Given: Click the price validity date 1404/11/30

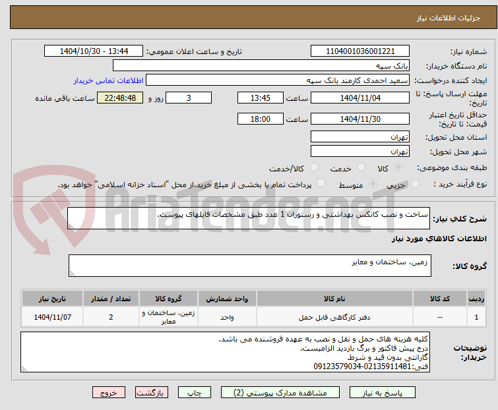Looking at the screenshot, I should click(360, 119).
